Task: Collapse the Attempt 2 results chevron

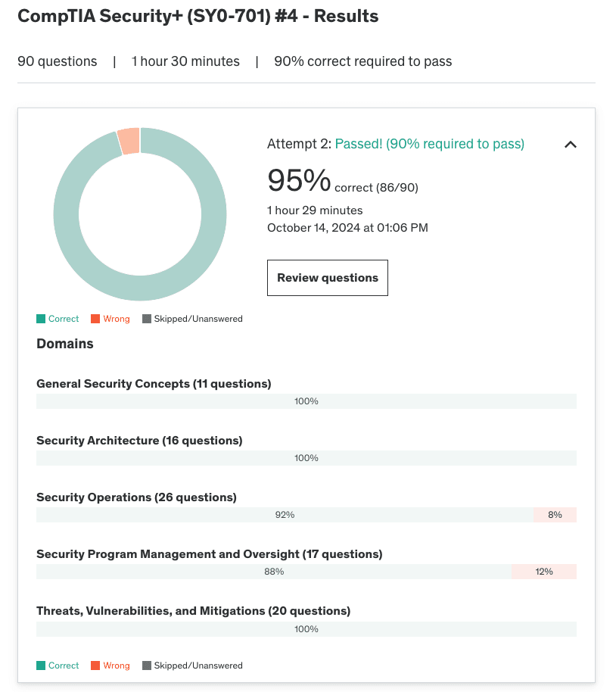Action: [571, 145]
